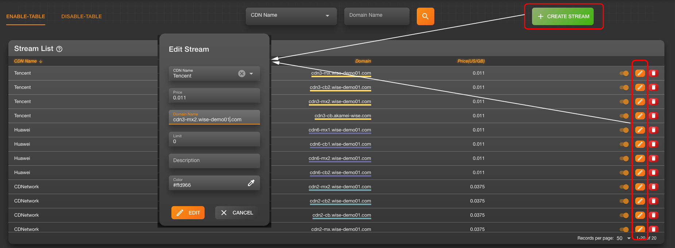675x248 pixels.
Task: Edit the cdn3-cb.akamei-wise.com stream row
Action: point(640,116)
